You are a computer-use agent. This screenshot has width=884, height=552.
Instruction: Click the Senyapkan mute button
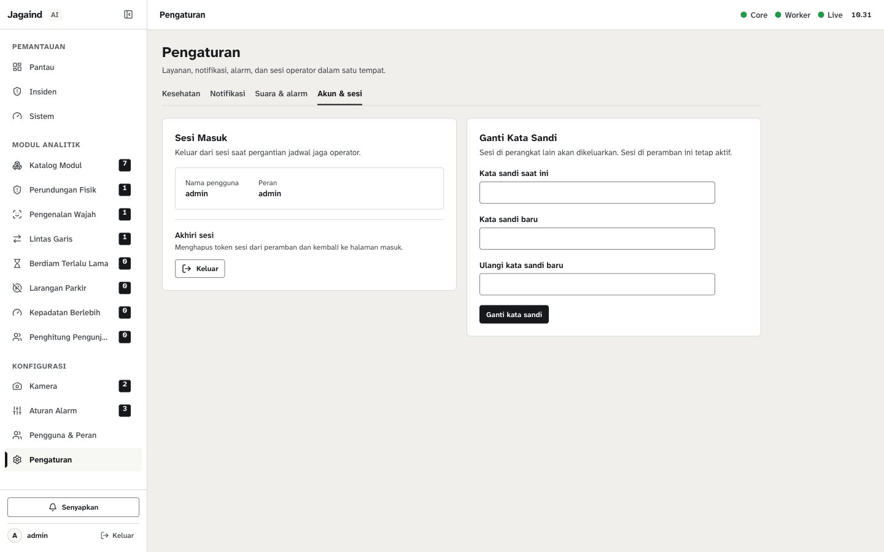(x=73, y=507)
